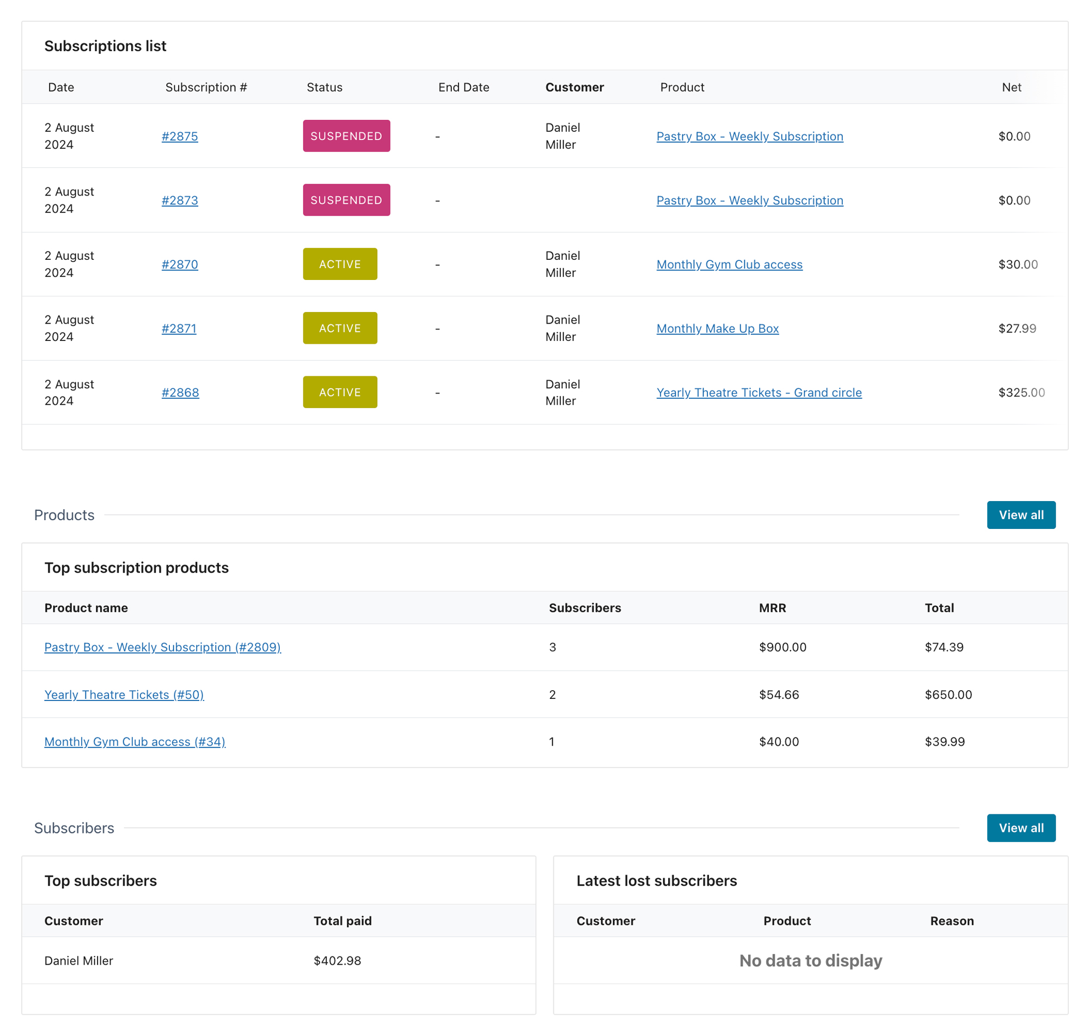Click ACTIVE status badge for #2870
This screenshot has height=1030, width=1089.
[340, 264]
